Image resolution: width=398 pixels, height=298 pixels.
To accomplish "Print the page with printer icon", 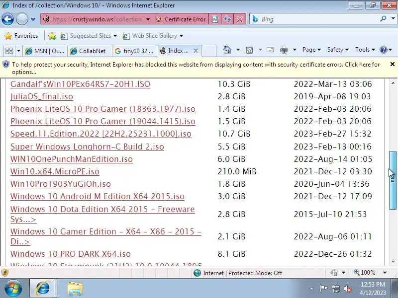I will tap(284, 50).
